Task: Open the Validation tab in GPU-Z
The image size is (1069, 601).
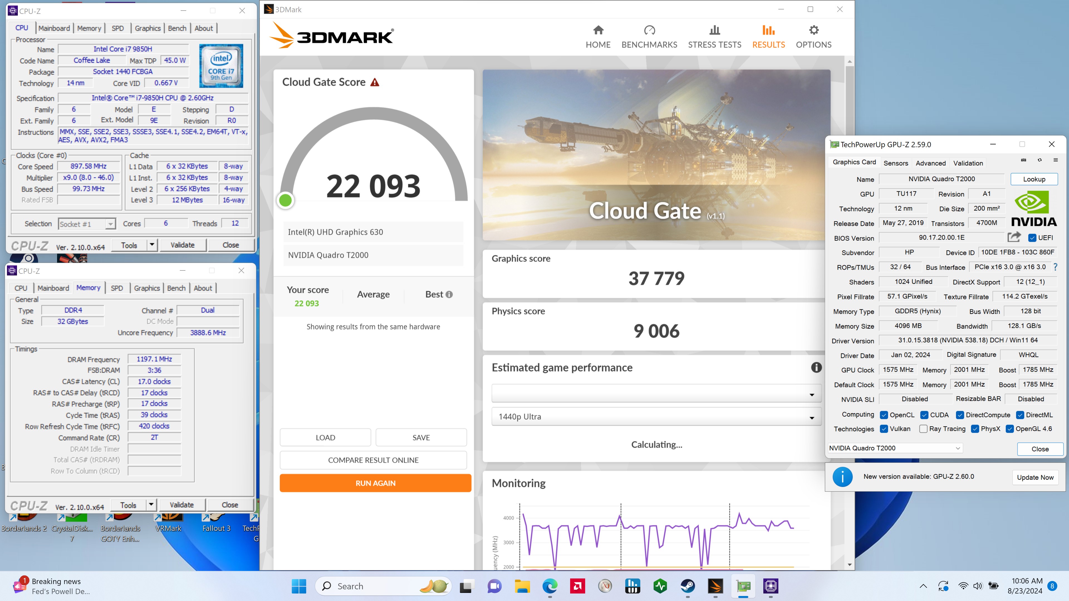Action: 968,163
